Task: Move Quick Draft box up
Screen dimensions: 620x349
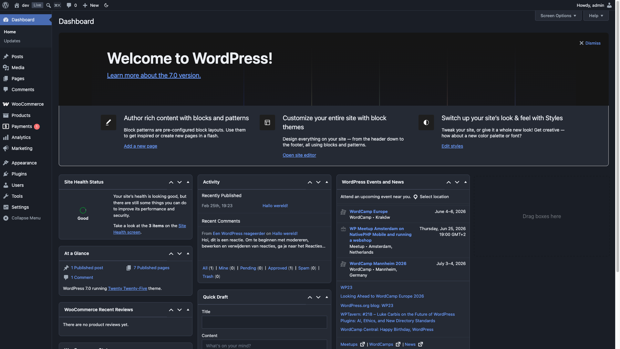Action: [x=310, y=297]
